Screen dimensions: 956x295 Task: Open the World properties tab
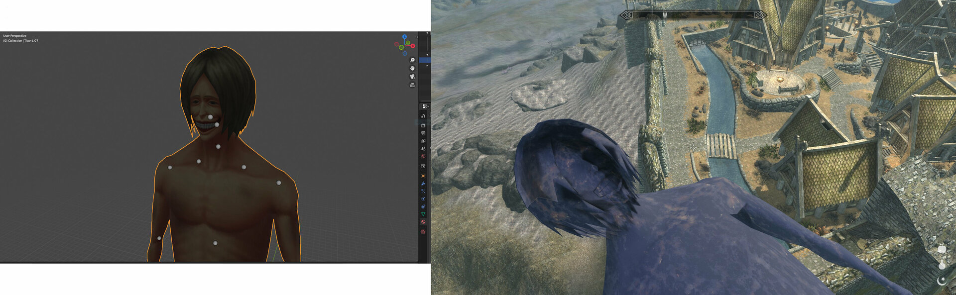coord(423,156)
